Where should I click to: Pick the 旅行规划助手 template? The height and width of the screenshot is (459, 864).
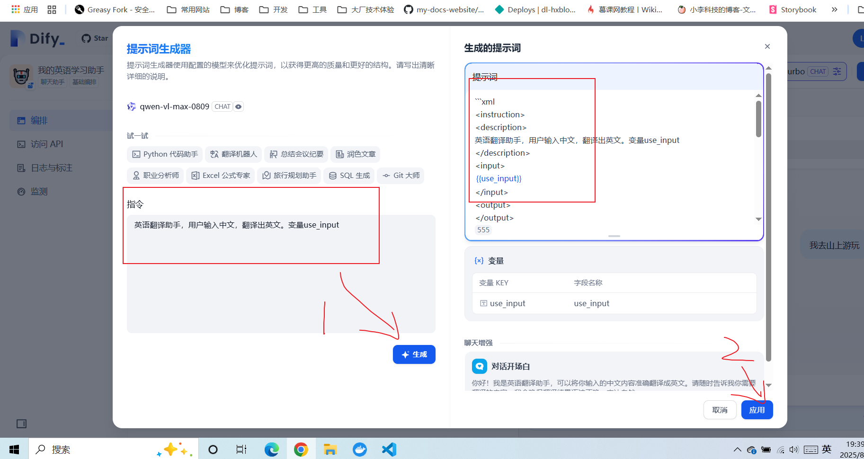pyautogui.click(x=289, y=176)
